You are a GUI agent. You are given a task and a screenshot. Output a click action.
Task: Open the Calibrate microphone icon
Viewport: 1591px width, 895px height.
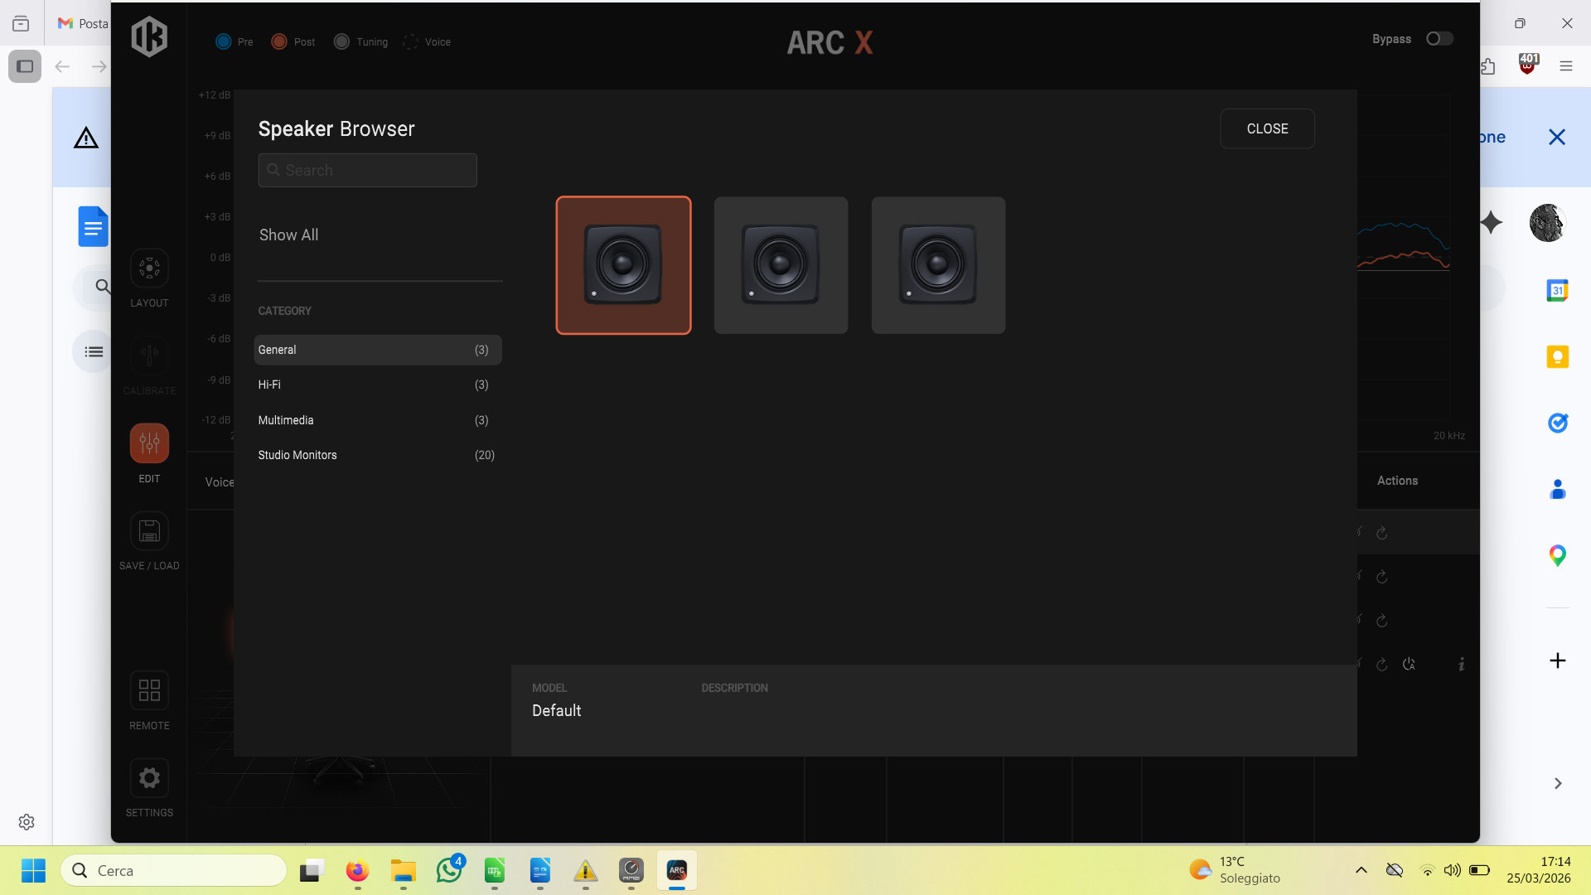(x=149, y=356)
